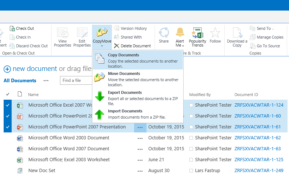289x179 pixels.
Task: Choose Import Documents from the menu
Action: (x=138, y=114)
